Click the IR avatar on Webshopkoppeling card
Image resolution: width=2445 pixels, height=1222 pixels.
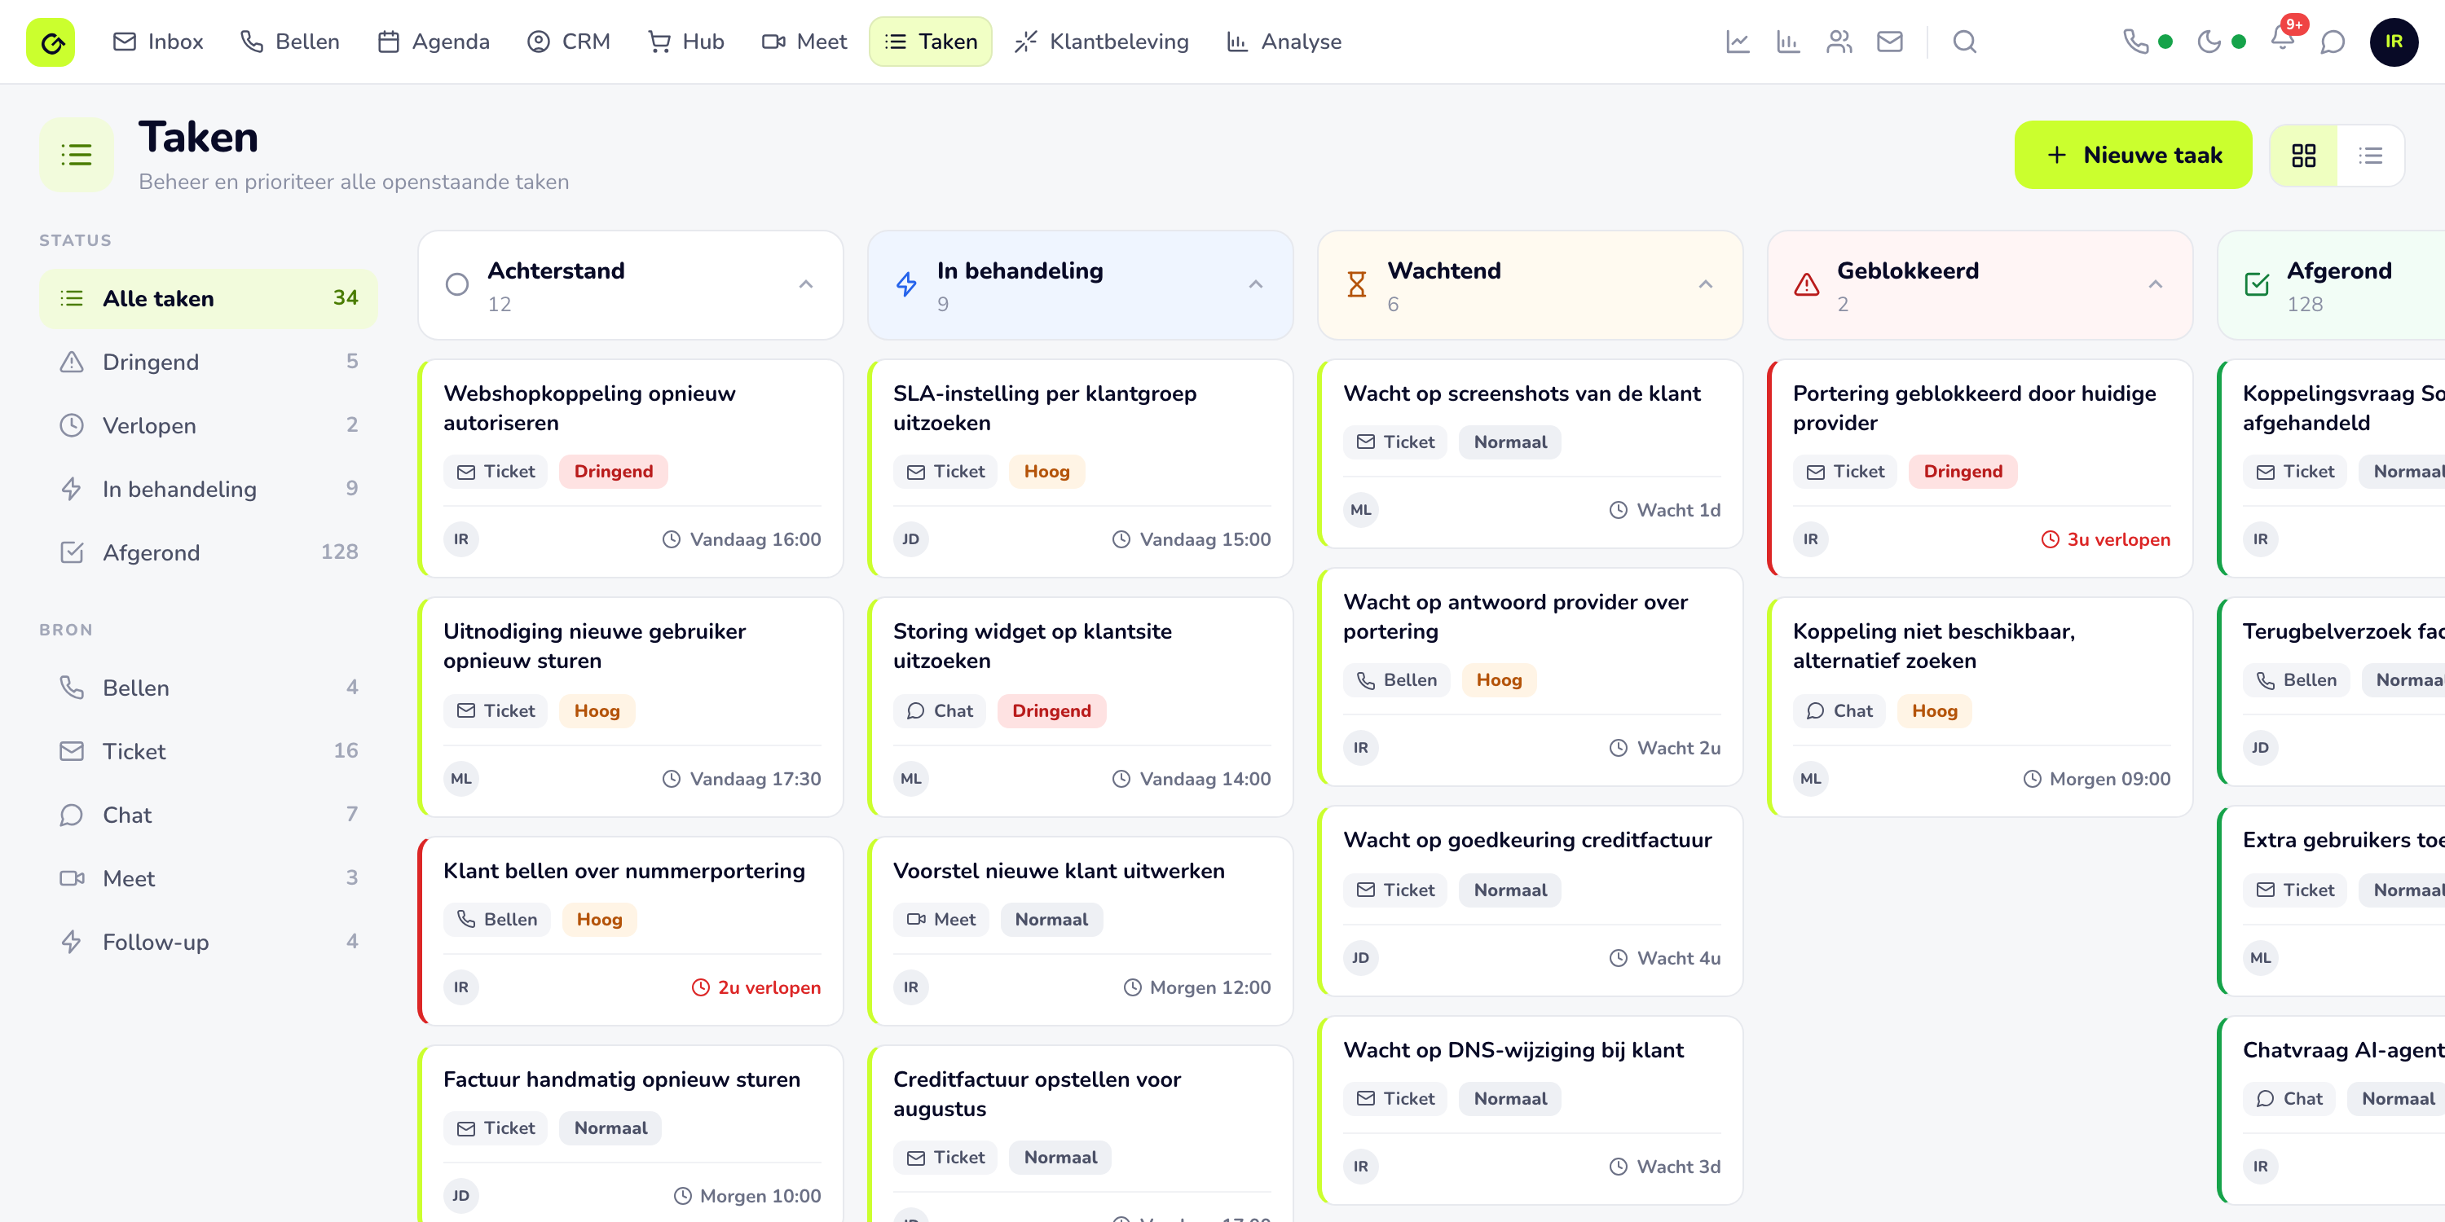tap(461, 540)
